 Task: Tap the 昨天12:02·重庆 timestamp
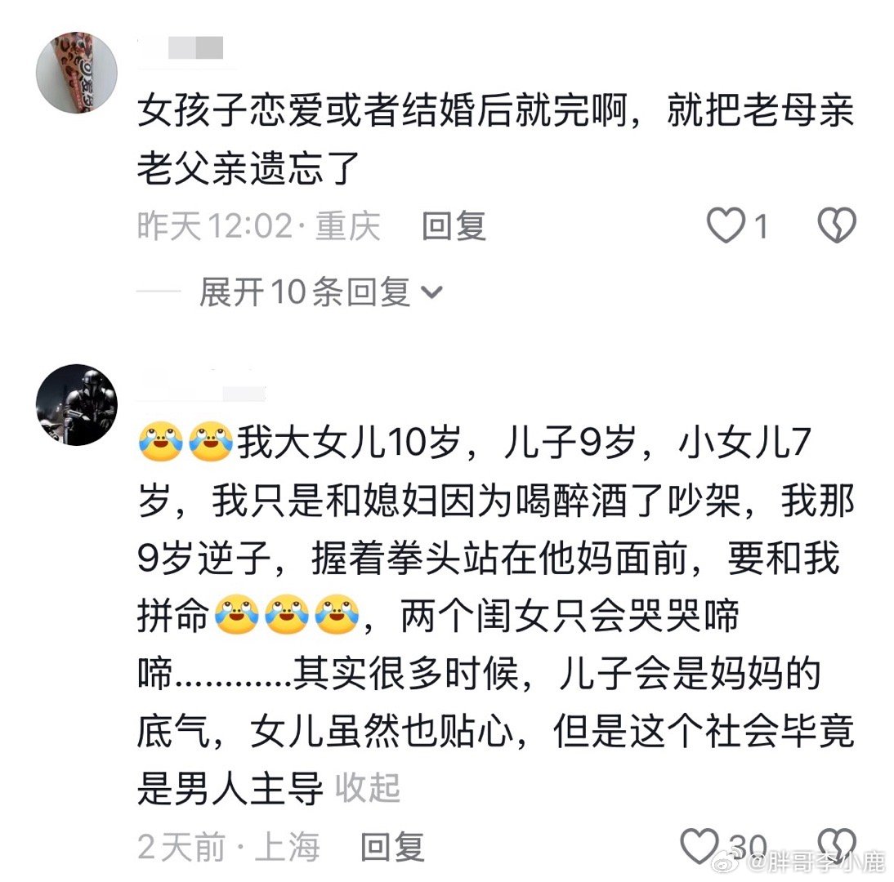coord(259,225)
